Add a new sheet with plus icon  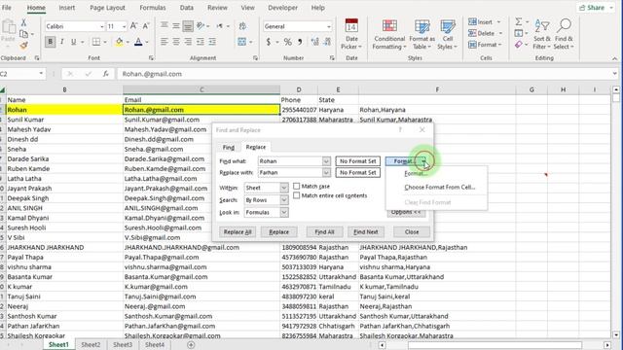(191, 345)
